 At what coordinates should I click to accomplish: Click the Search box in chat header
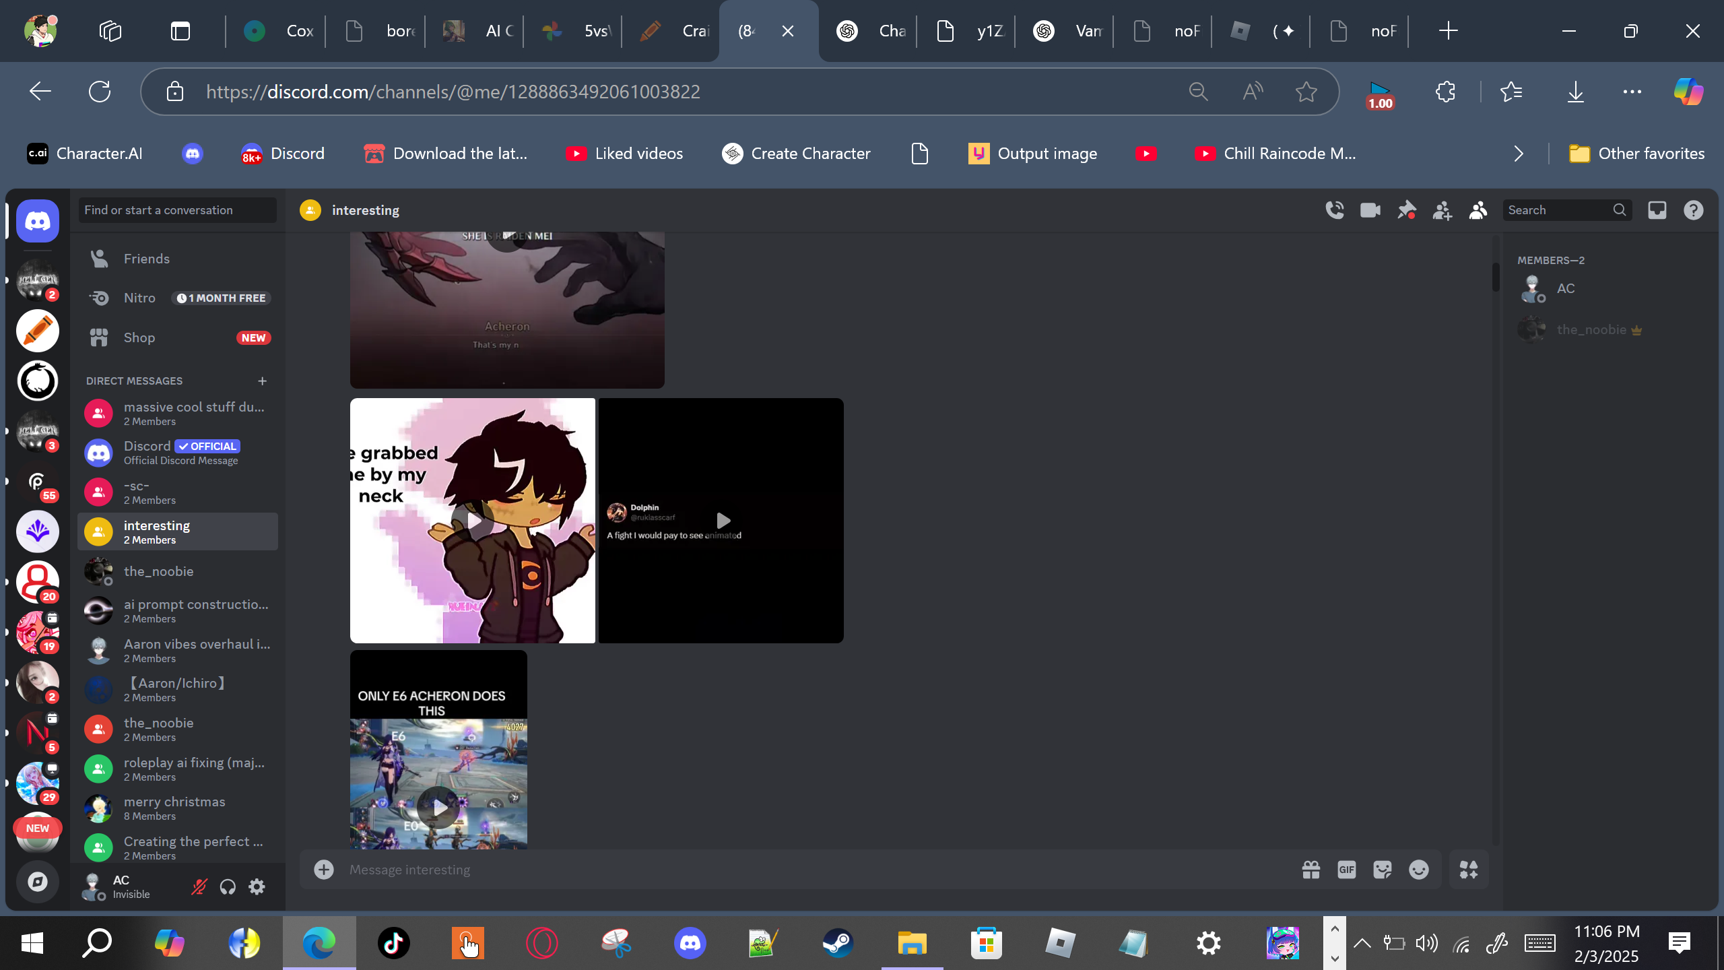click(x=1567, y=210)
